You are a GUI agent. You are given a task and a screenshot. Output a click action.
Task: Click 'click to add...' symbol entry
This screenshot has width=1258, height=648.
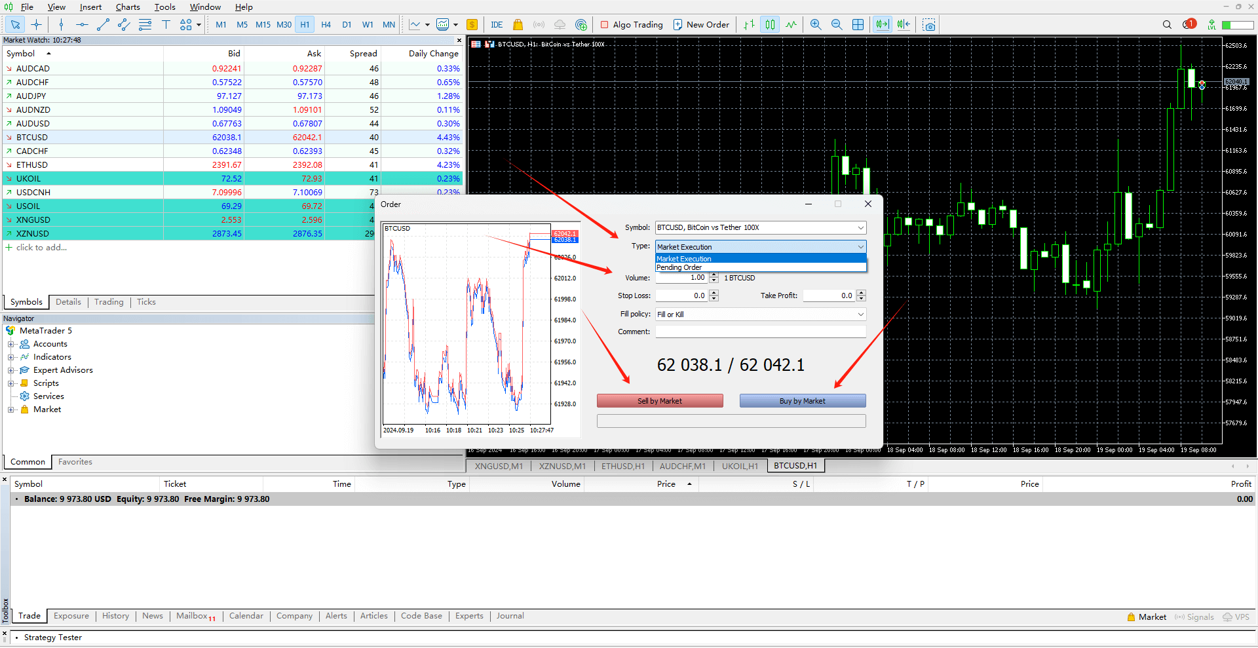[41, 248]
